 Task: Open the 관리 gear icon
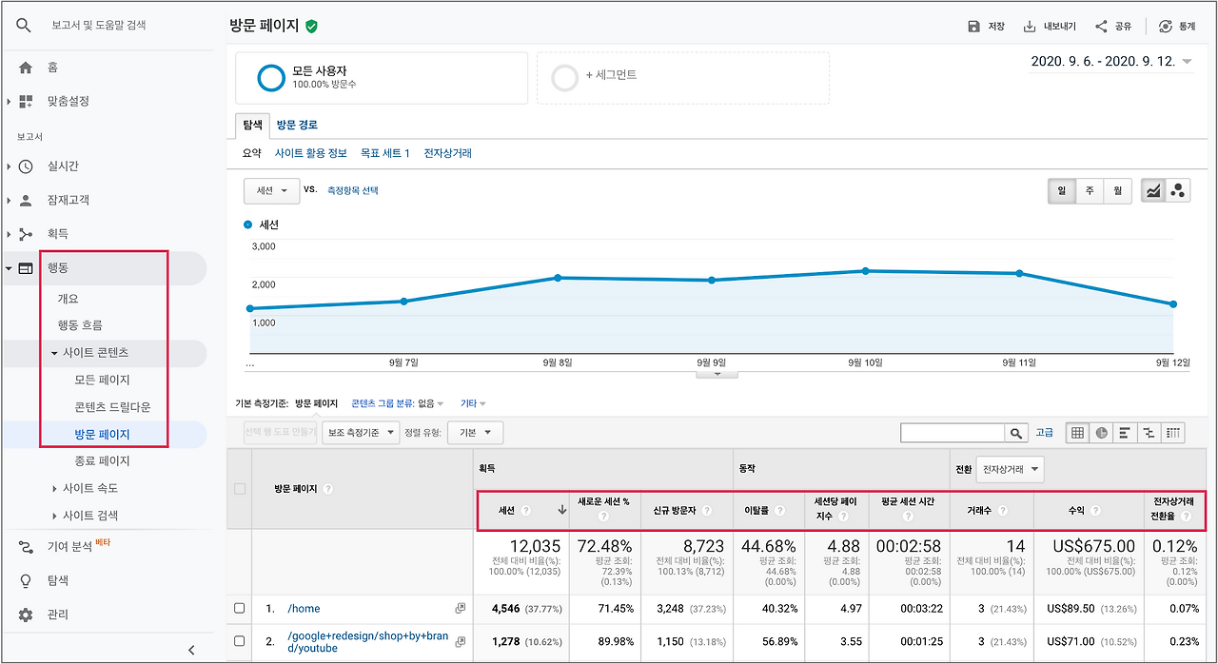26,615
